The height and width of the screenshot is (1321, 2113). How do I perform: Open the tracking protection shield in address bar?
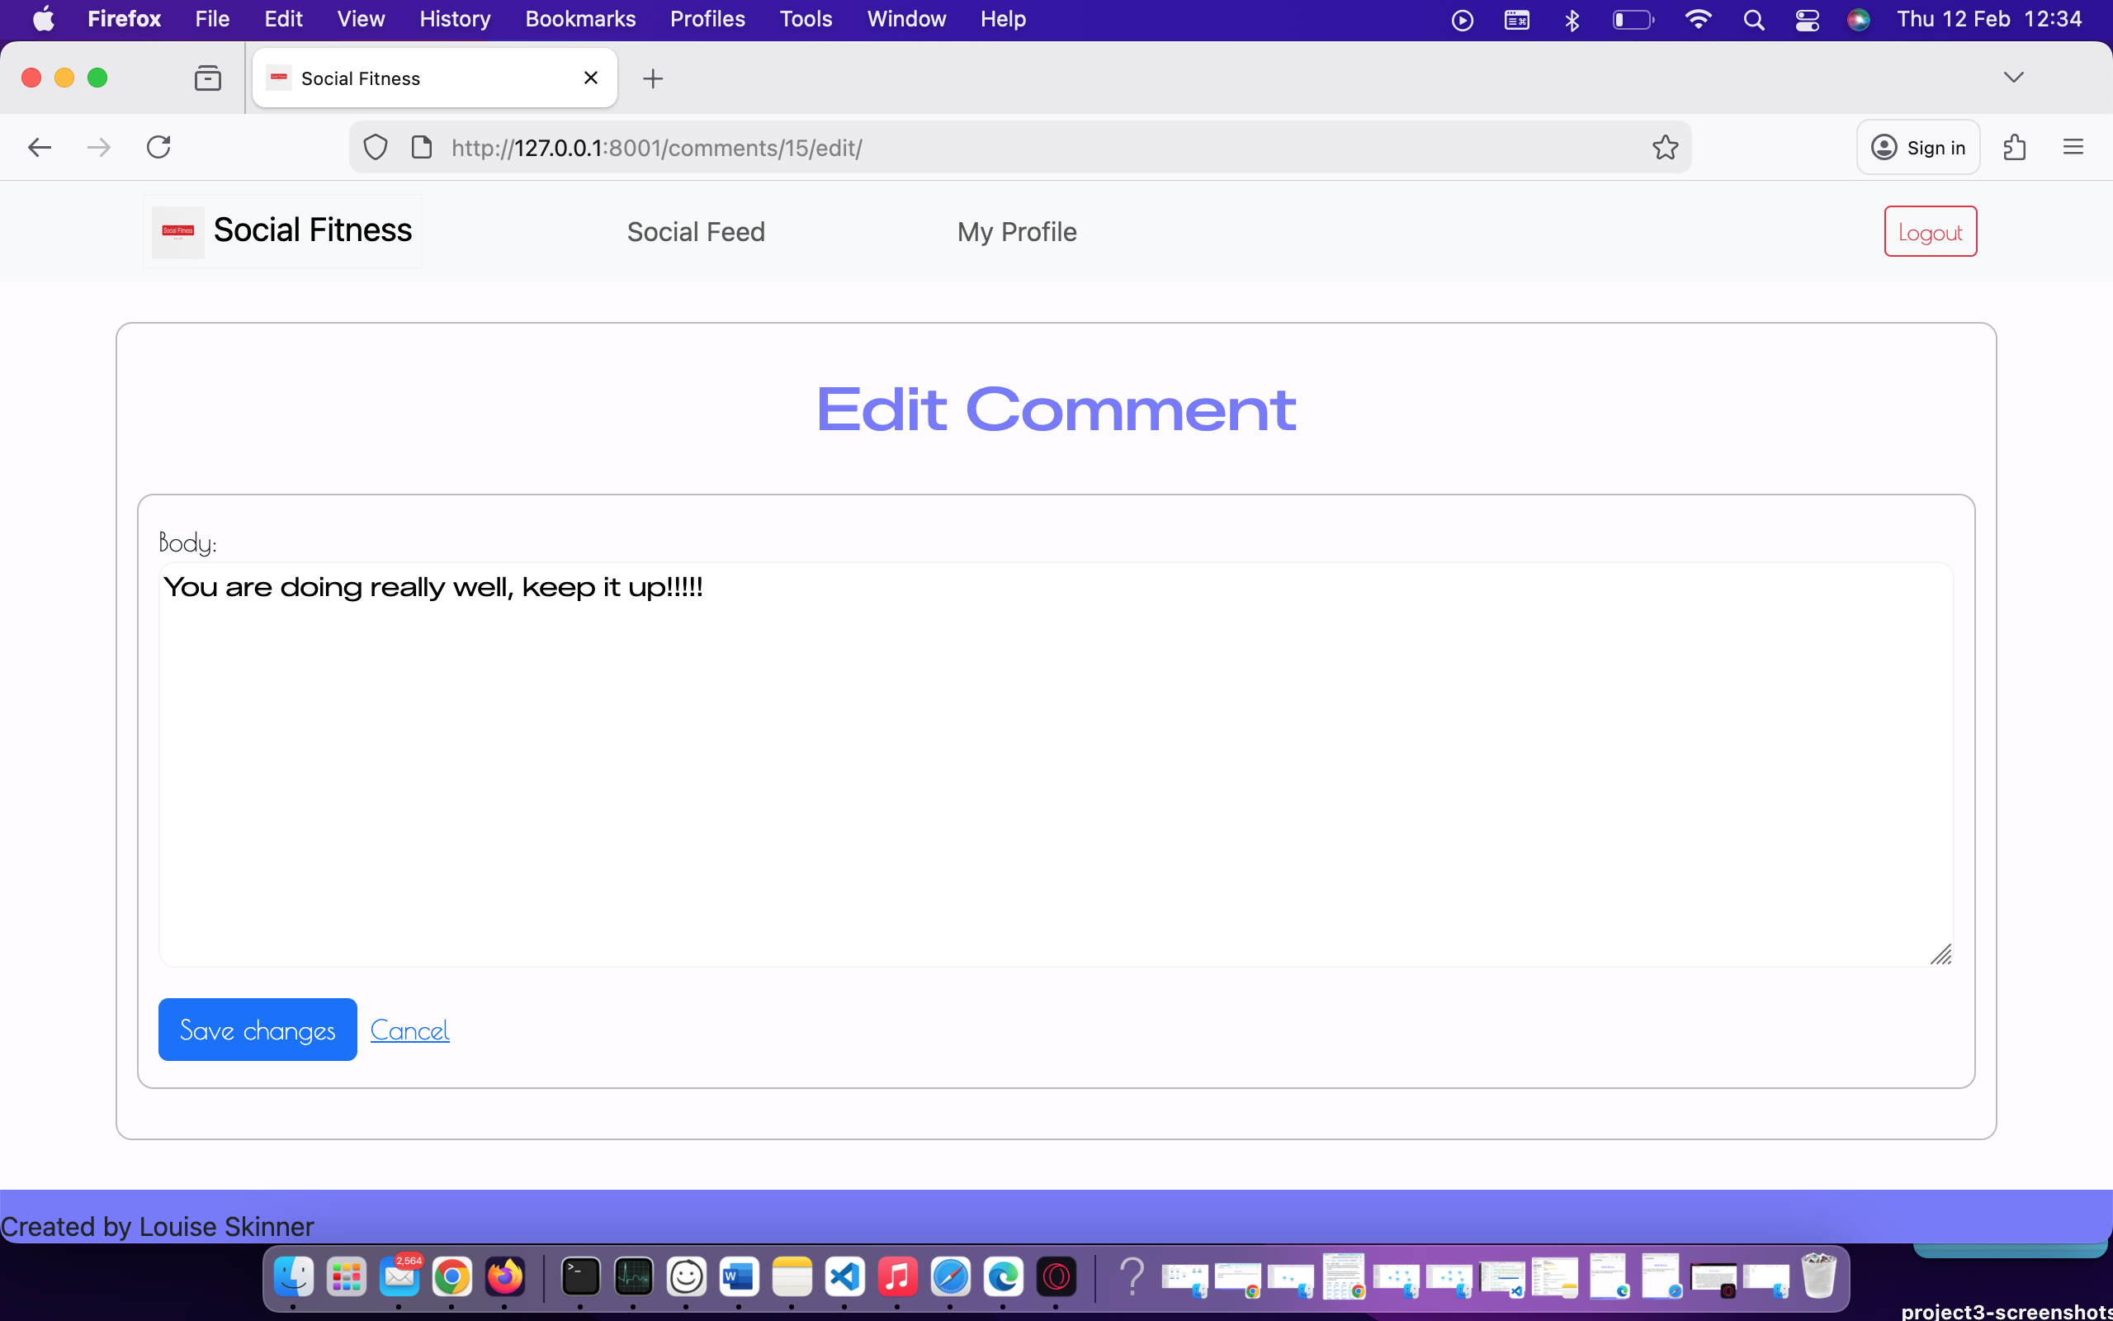pyautogui.click(x=375, y=147)
